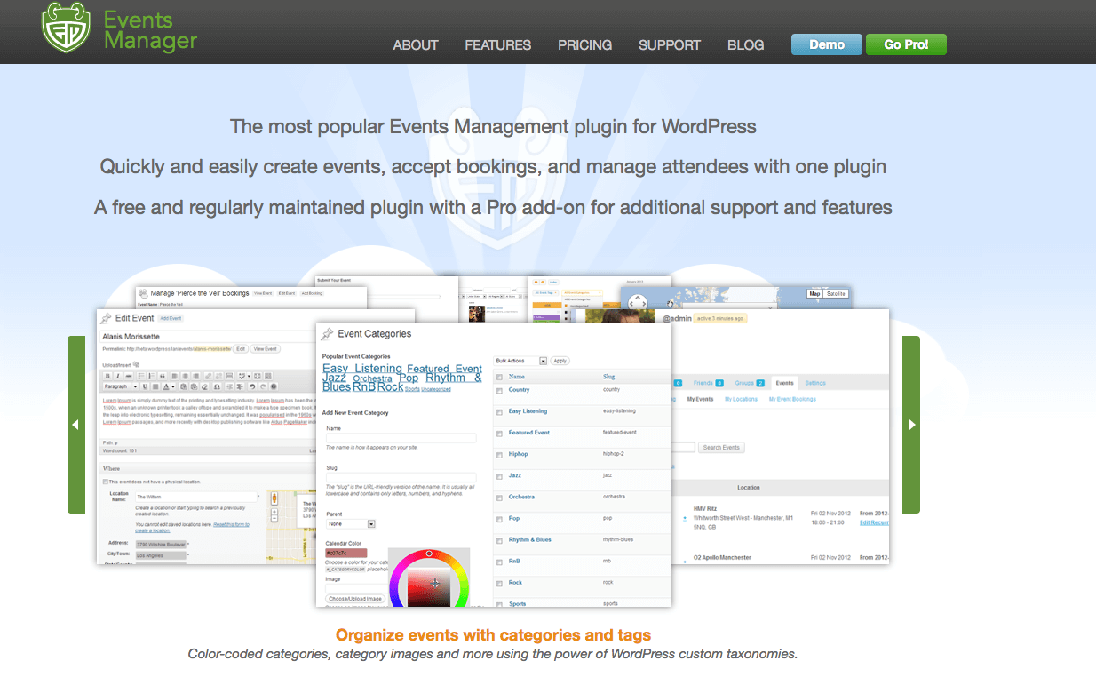Check the Pop category checkbox
The height and width of the screenshot is (693, 1096).
click(499, 519)
